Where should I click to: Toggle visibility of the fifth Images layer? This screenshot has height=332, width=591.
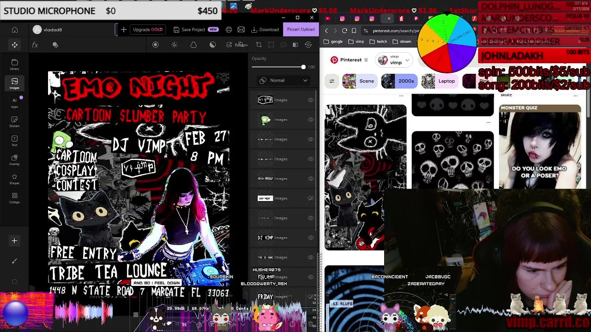click(311, 178)
